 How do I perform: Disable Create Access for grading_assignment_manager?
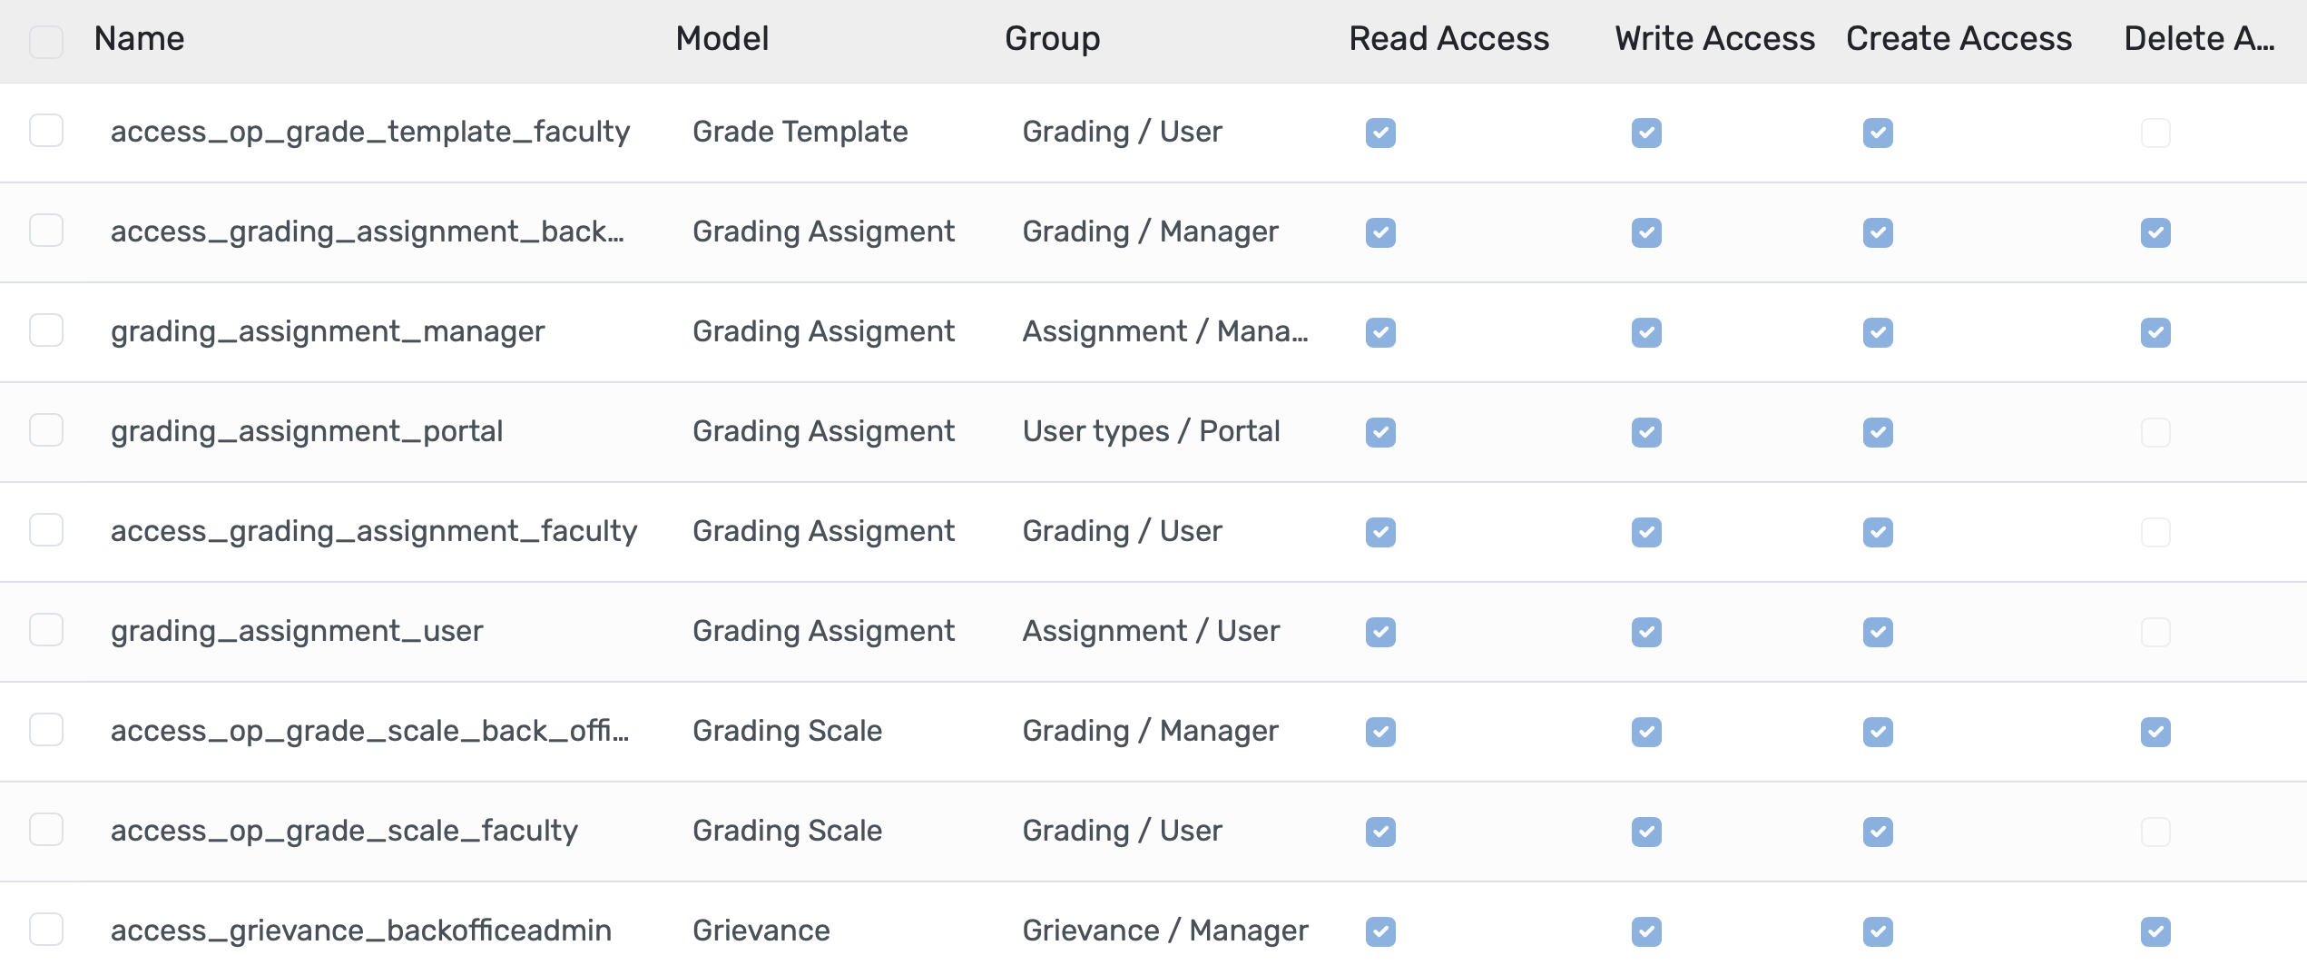click(1876, 332)
